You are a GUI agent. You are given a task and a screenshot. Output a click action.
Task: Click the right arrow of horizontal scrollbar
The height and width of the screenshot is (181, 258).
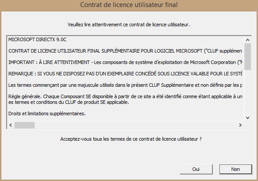click(240, 125)
